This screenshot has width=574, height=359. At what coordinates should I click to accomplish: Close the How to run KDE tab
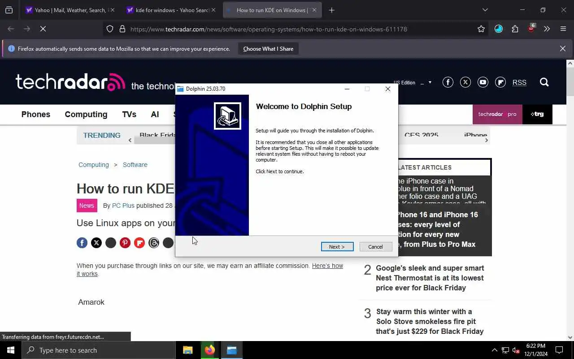[314, 10]
